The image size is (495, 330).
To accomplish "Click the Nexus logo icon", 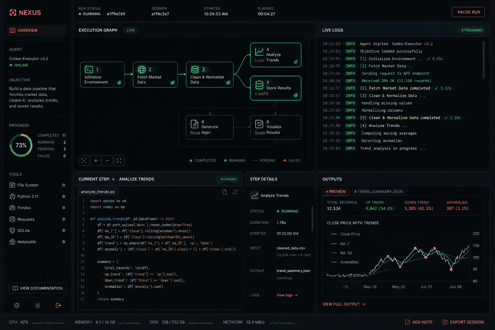I will click(x=13, y=13).
